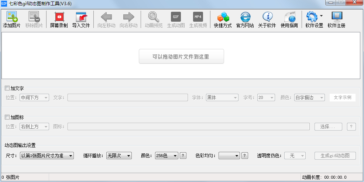
Task: Open the 使用指南 user guide
Action: pos(289,20)
